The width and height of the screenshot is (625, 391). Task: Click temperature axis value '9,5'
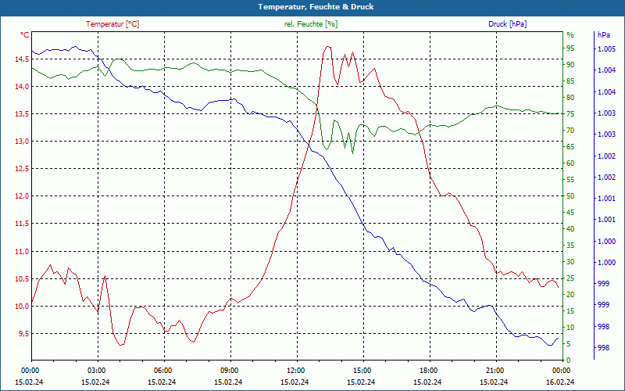pos(23,334)
